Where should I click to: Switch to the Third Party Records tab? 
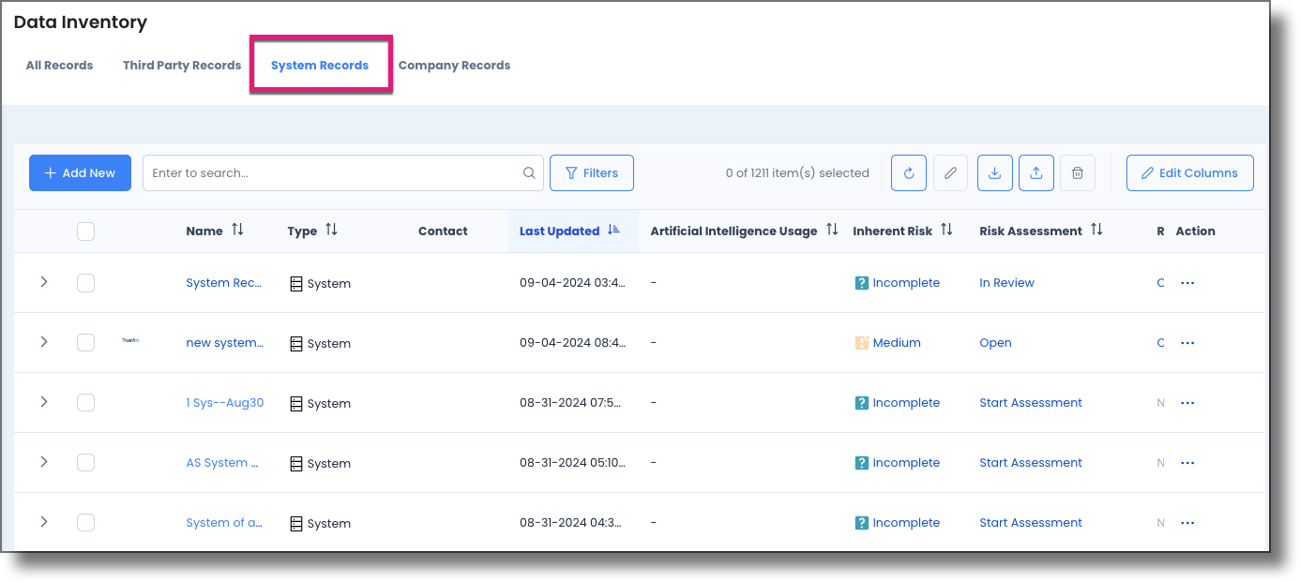point(181,65)
